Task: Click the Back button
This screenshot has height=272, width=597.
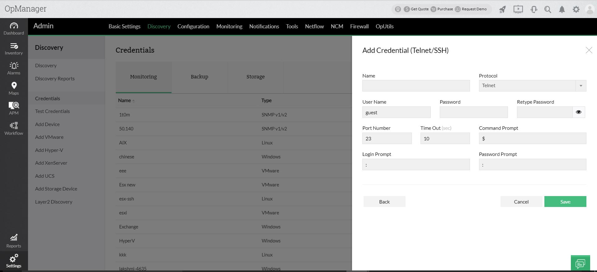Action: [x=384, y=202]
